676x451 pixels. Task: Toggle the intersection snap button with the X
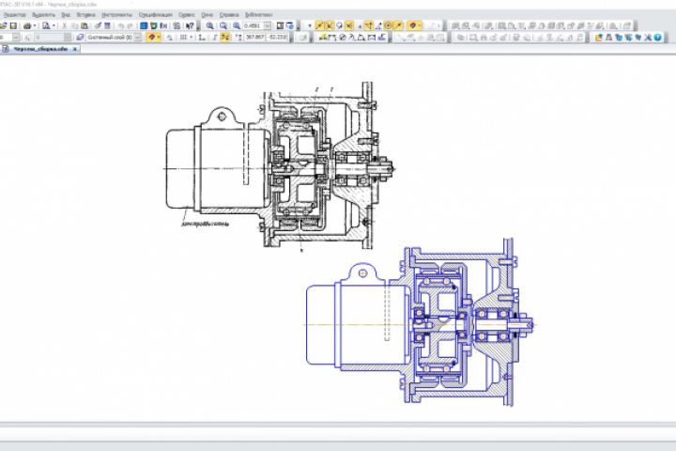[x=330, y=26]
